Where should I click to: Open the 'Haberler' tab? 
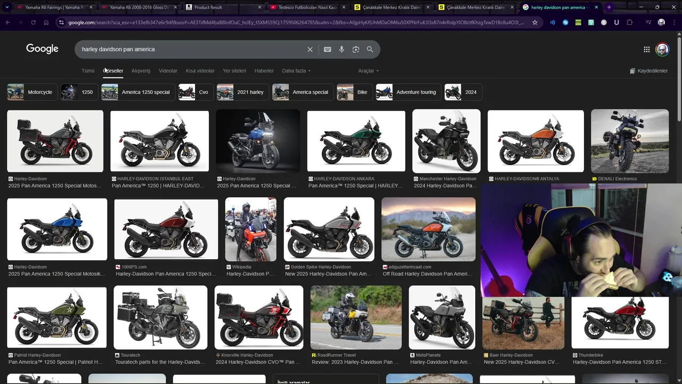(x=264, y=71)
